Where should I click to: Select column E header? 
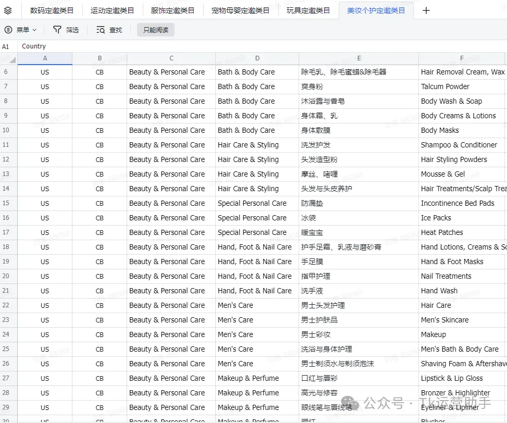click(358, 58)
